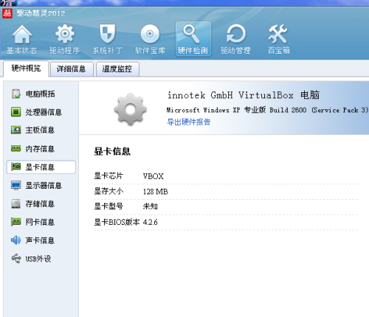Click the 导出硬件报告 link

point(189,122)
